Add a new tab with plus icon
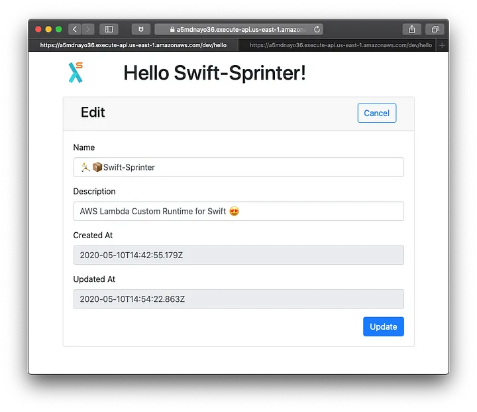The width and height of the screenshot is (477, 412). click(x=442, y=45)
